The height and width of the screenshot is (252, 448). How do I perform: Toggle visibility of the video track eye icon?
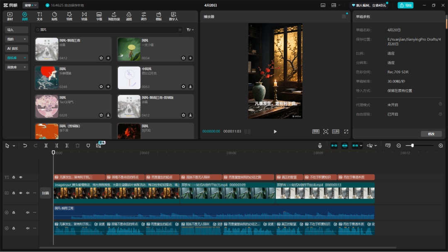[20, 193]
